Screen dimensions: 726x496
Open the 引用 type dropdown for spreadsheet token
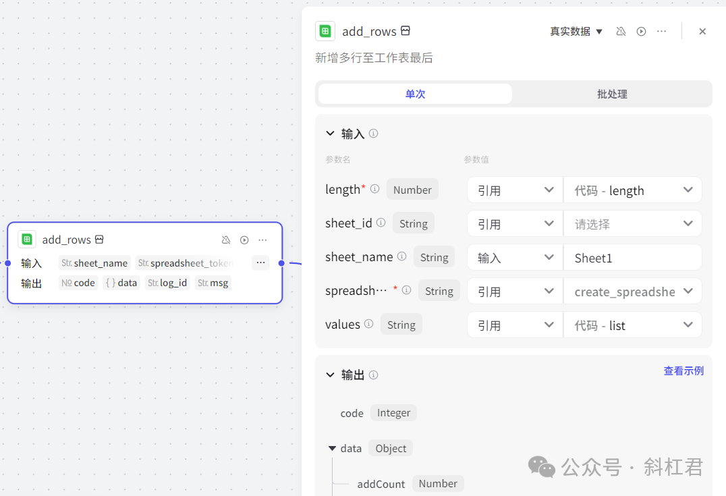pos(515,292)
